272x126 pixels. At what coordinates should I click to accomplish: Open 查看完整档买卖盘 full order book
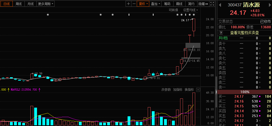coord(244,33)
